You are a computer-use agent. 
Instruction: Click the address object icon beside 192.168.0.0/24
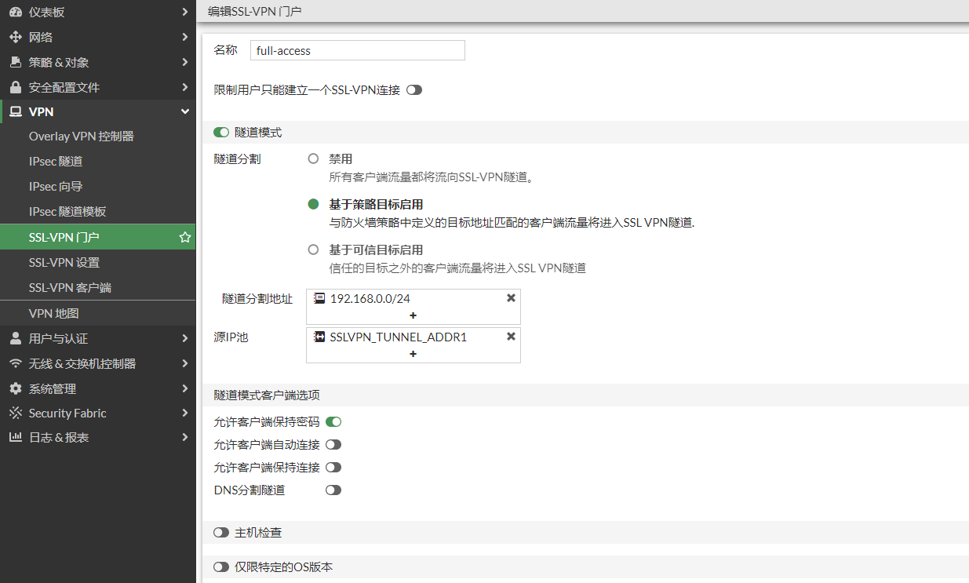319,297
